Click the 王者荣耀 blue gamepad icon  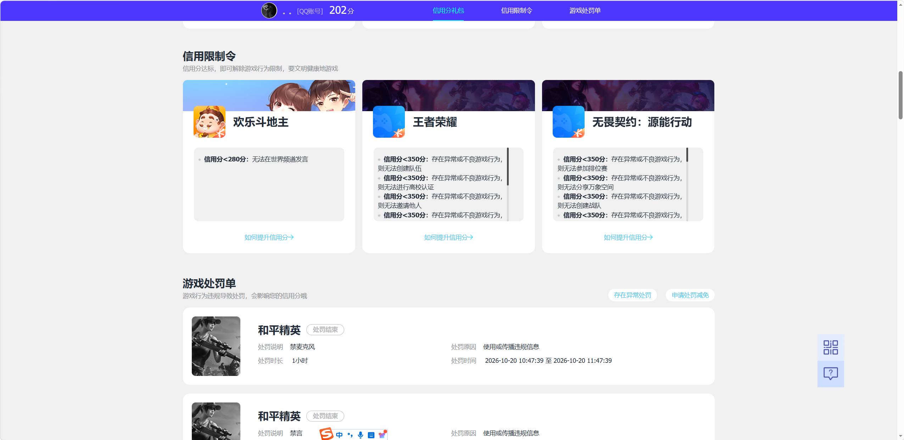click(389, 122)
